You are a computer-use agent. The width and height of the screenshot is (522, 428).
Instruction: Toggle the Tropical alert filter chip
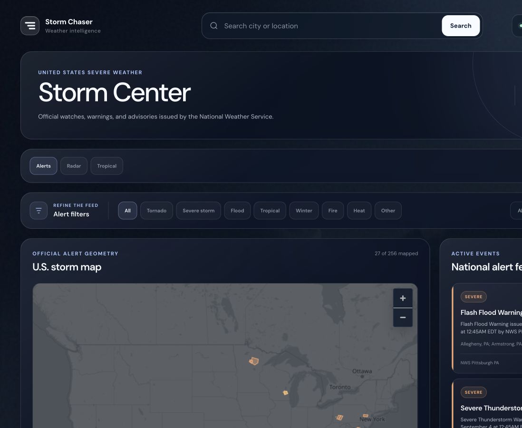click(270, 211)
